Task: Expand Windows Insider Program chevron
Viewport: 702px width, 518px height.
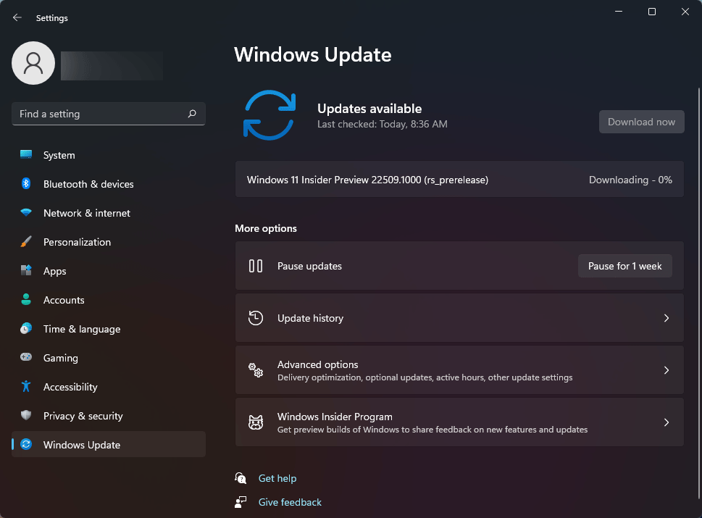Action: 667,422
